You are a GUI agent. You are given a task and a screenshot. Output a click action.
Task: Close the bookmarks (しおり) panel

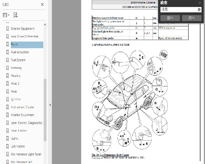[42, 4]
